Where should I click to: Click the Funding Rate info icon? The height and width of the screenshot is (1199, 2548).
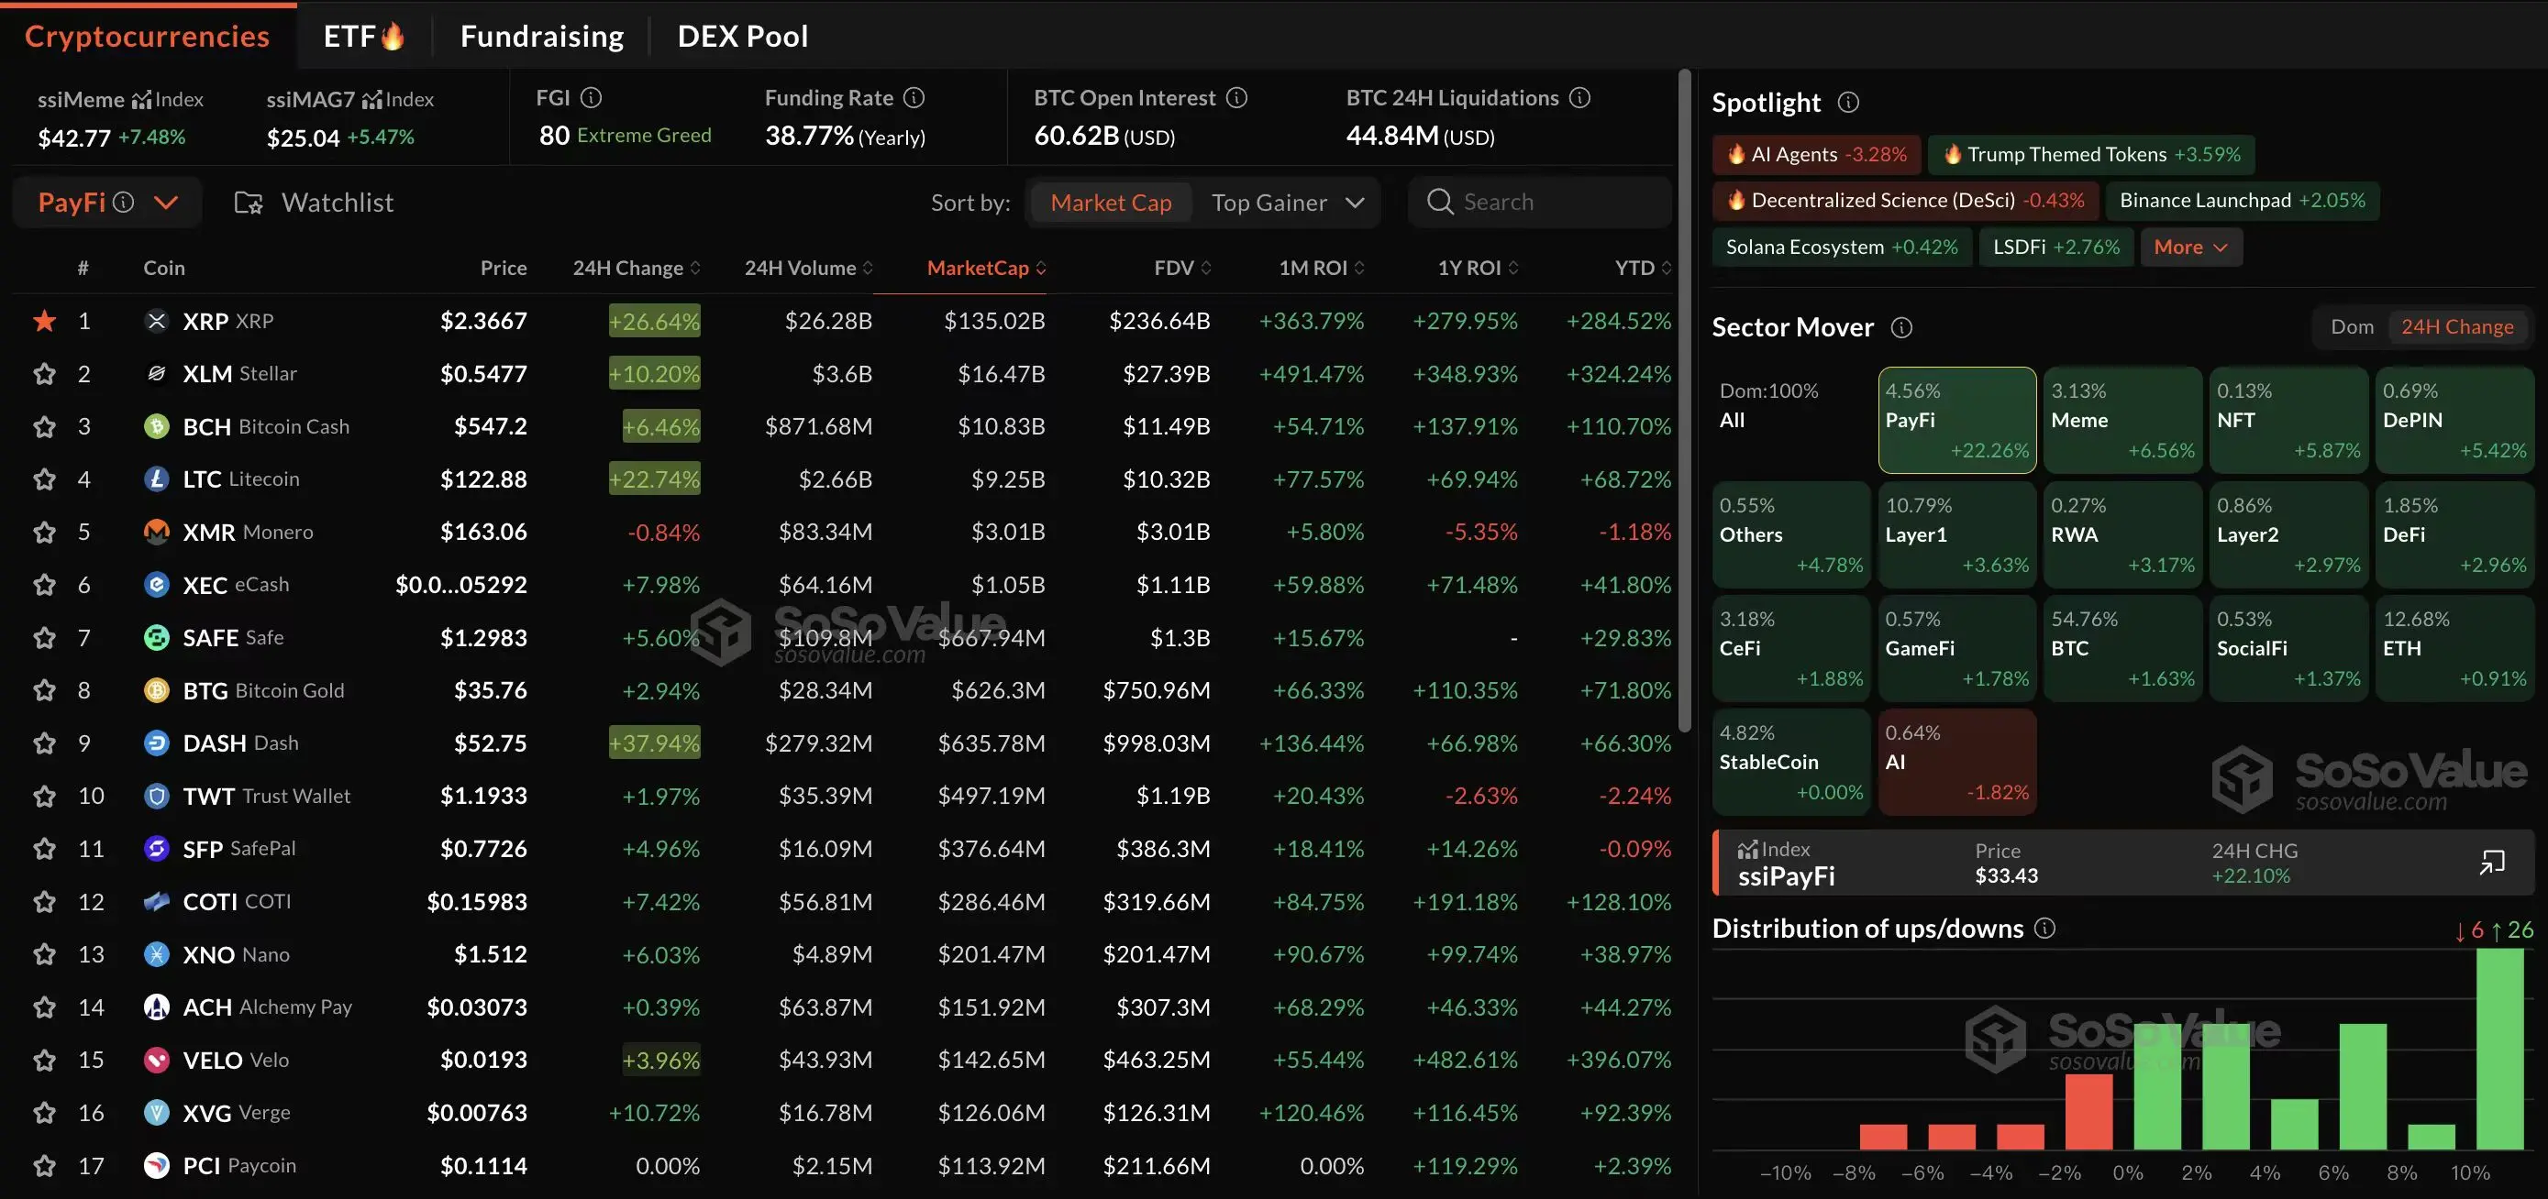point(914,98)
